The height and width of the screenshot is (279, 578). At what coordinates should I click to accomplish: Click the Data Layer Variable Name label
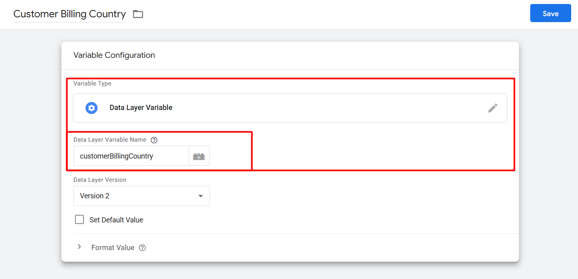(110, 140)
